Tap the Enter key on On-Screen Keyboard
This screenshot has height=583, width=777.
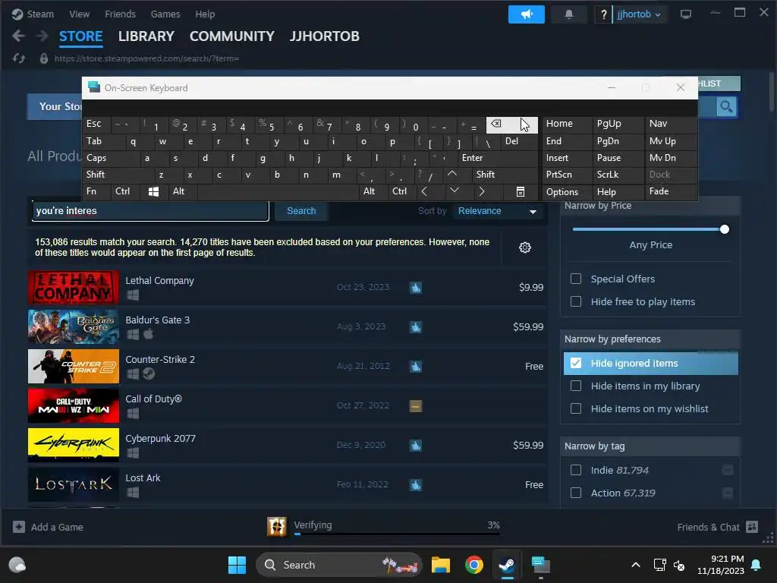coord(497,158)
